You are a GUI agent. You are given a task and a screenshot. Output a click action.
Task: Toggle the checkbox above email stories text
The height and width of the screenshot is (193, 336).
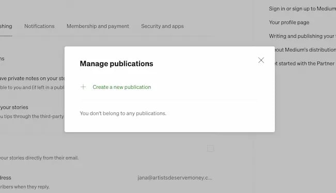click(x=210, y=148)
